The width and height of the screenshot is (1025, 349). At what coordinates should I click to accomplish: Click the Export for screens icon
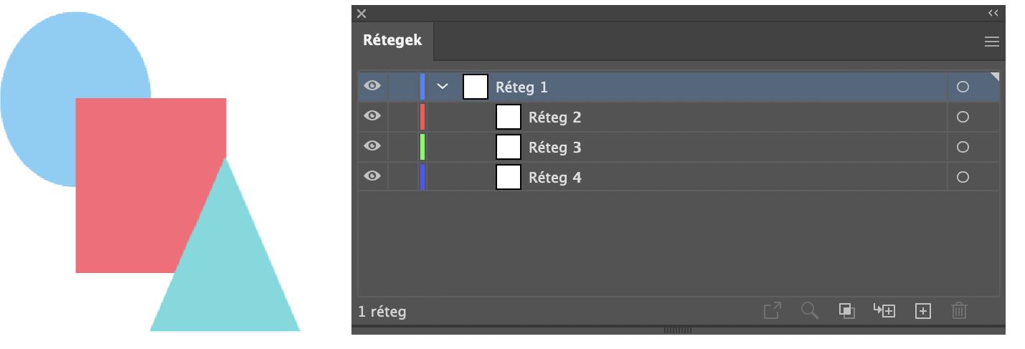pyautogui.click(x=772, y=311)
